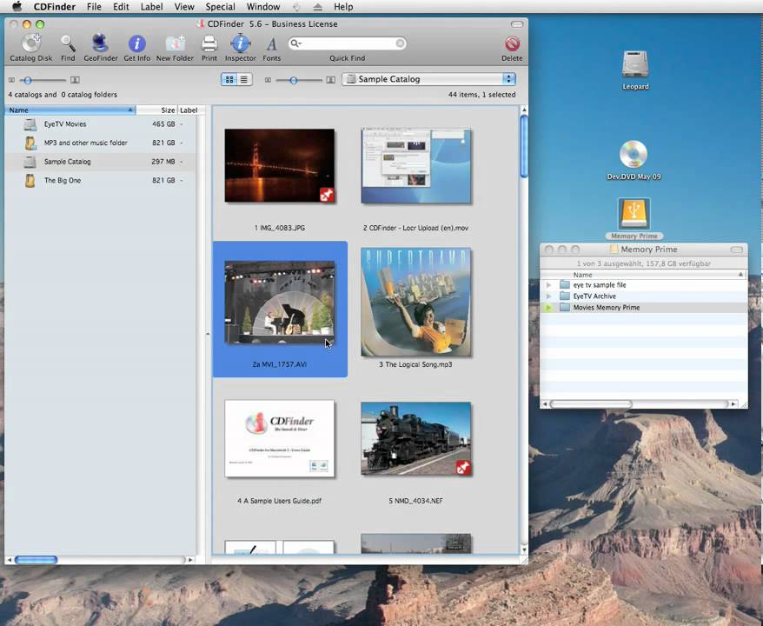Select the MVI_1757.AVI concert thumbnail

pos(279,302)
